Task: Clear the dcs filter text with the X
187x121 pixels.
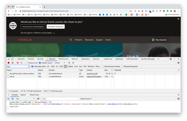Action: pos(29,66)
